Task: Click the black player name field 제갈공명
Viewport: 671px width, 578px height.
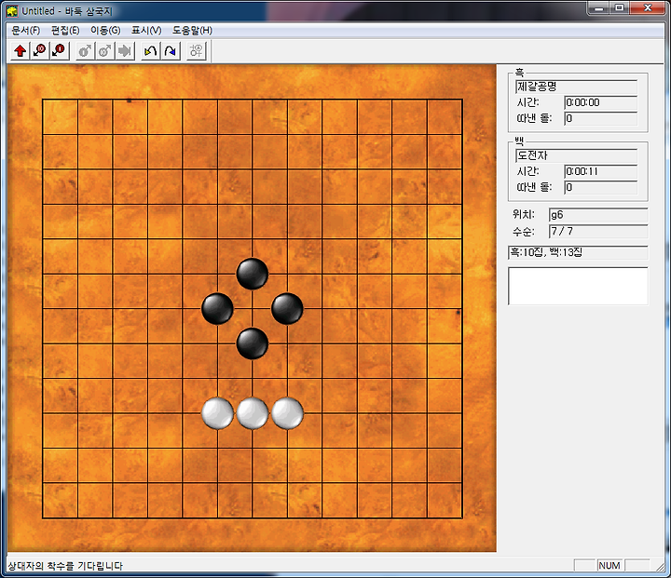Action: click(577, 87)
